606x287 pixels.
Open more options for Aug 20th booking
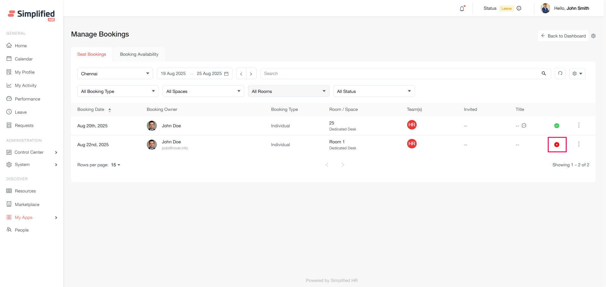tap(579, 125)
